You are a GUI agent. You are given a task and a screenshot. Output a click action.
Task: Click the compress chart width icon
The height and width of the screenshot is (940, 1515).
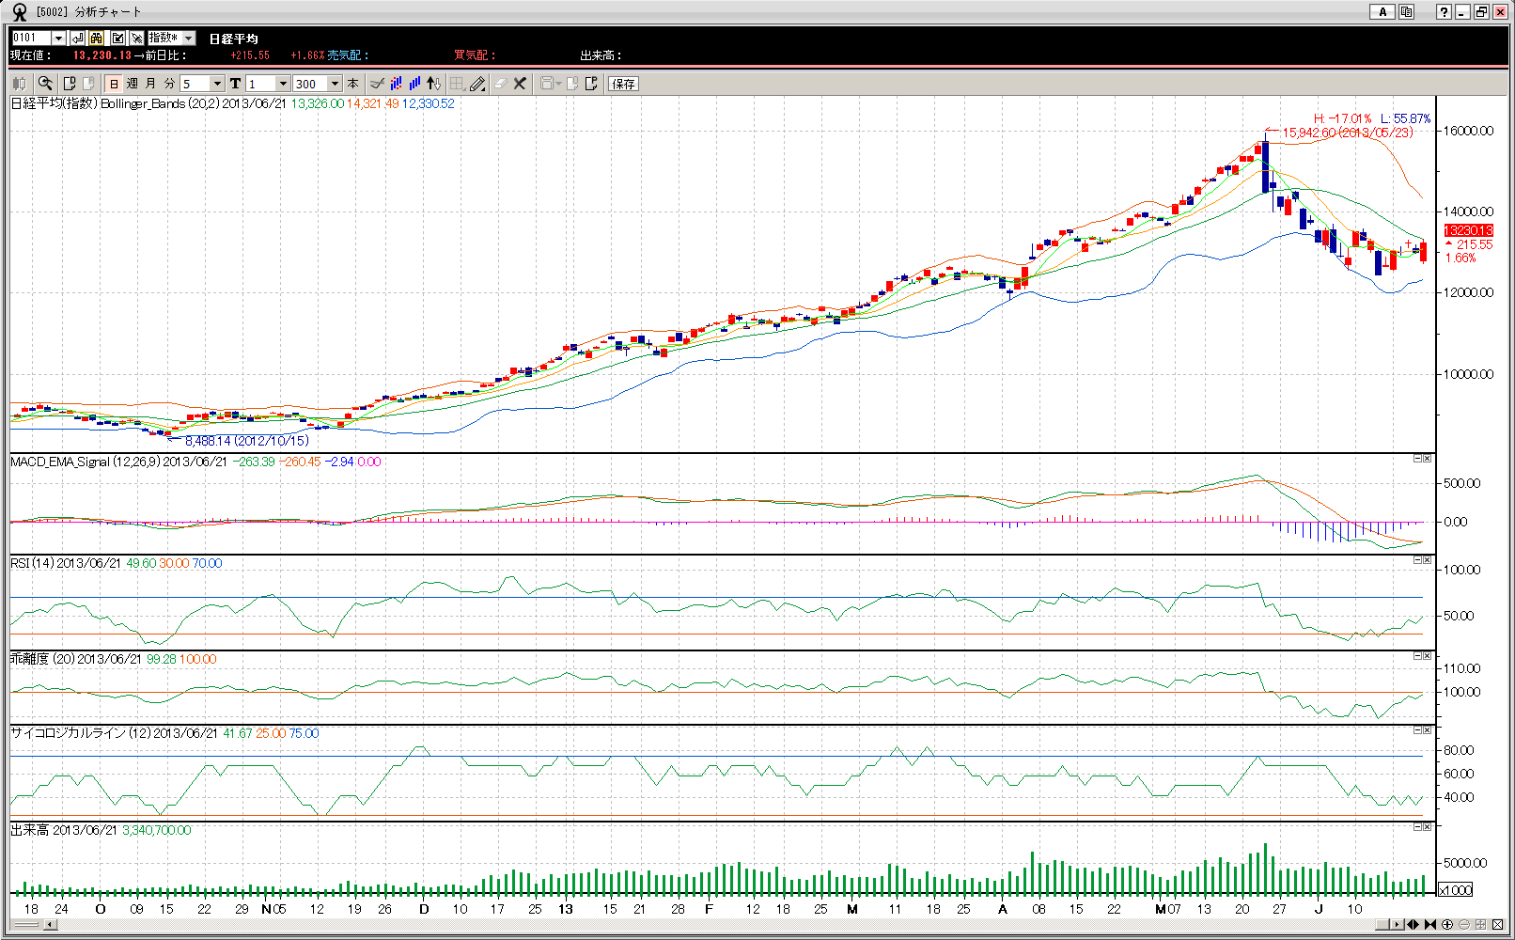1430,925
